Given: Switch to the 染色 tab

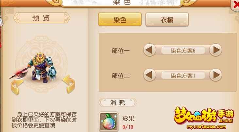Looking at the screenshot, I should click(120, 20).
